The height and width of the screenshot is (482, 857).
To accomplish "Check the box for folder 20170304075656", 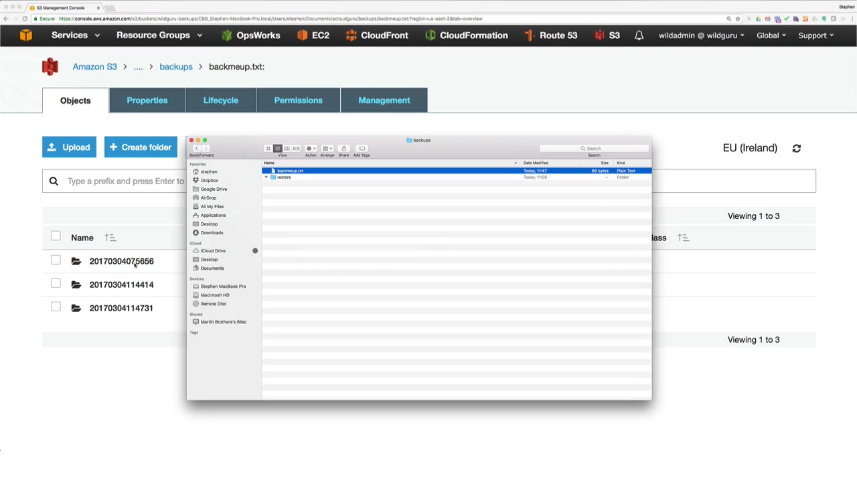I will (x=56, y=260).
